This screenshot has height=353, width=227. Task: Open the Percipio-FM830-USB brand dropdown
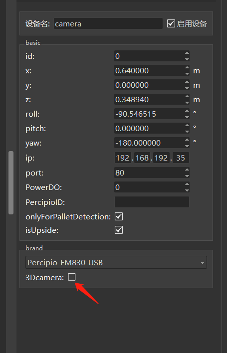point(116,262)
